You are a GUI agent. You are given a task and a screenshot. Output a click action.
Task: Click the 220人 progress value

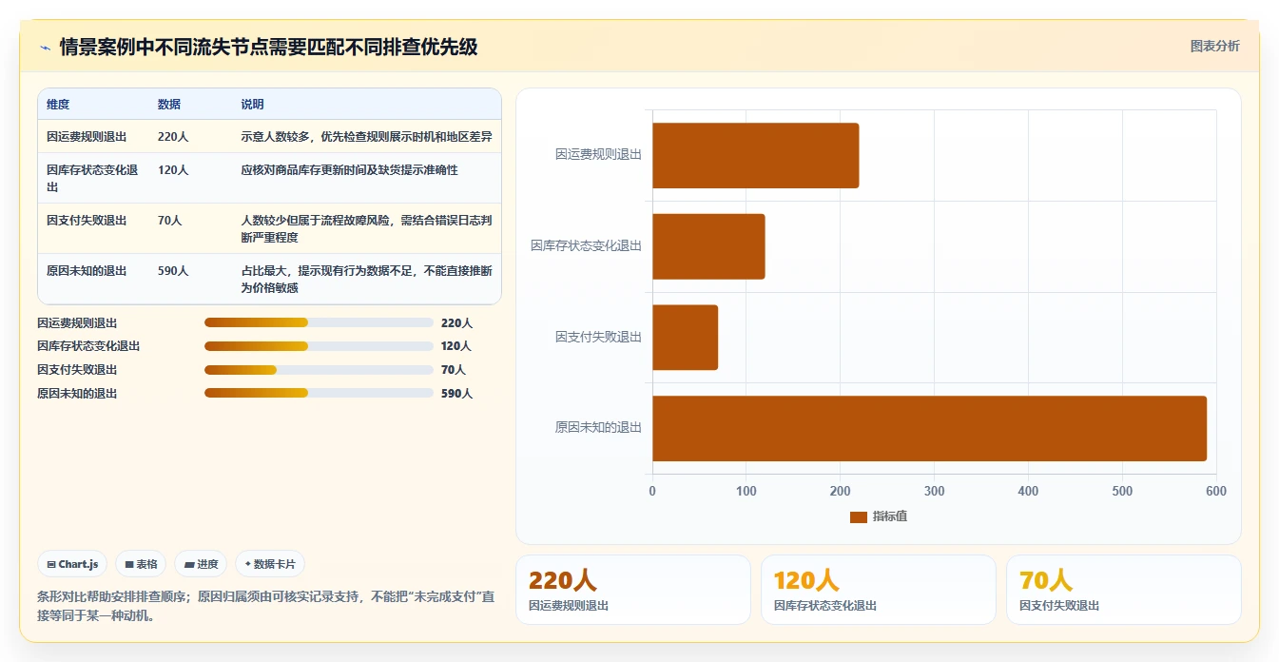(x=456, y=322)
